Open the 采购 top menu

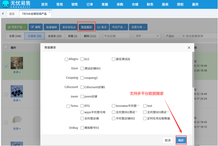(x=120, y=4)
